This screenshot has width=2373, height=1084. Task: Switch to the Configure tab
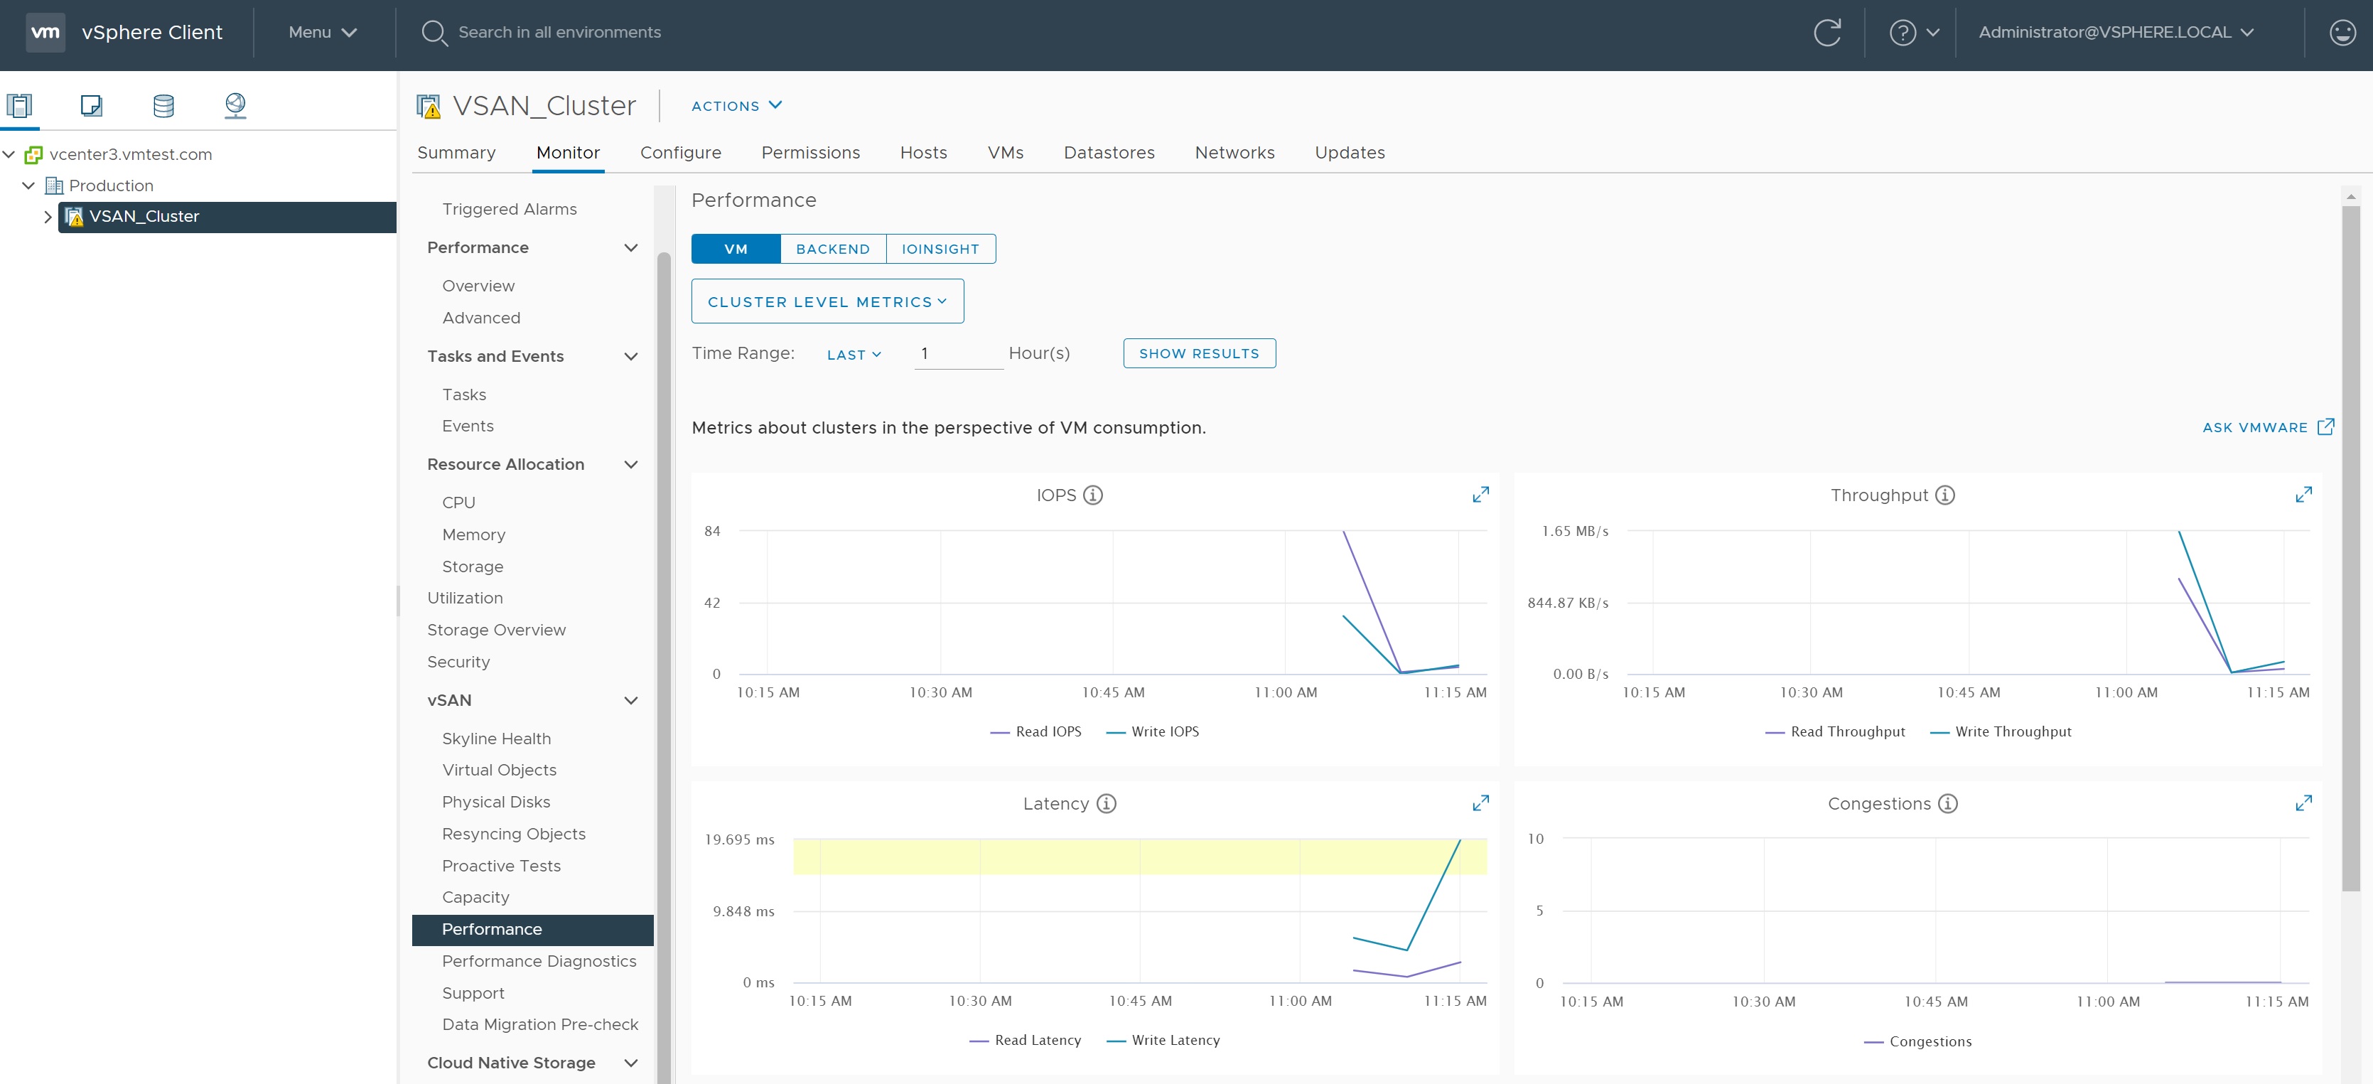click(680, 153)
